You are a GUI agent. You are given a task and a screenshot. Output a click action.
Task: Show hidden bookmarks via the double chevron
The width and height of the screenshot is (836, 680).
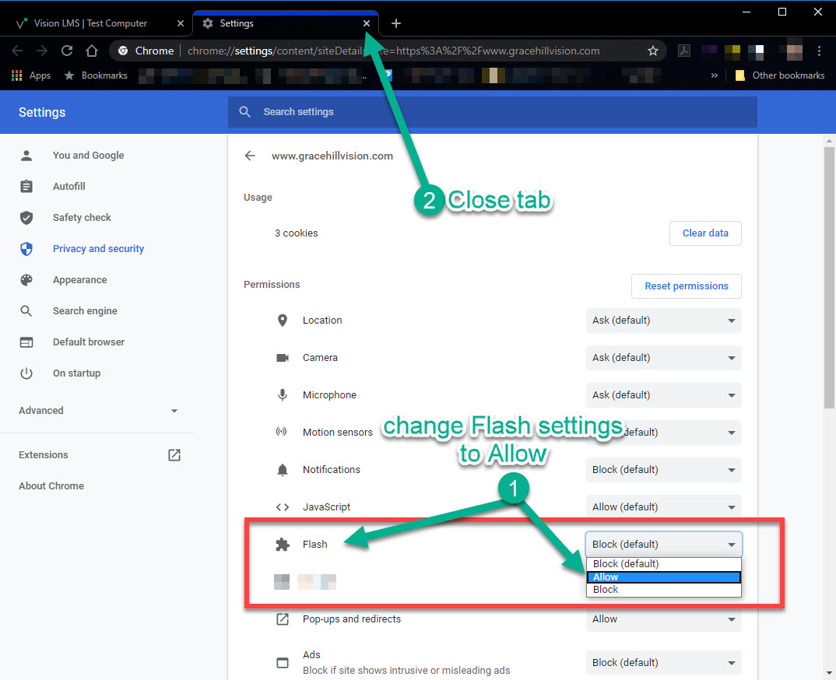[715, 75]
